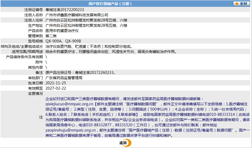Click the title 国产医疗器械产品（注册）
This screenshot has width=252, height=148.
(110, 4)
